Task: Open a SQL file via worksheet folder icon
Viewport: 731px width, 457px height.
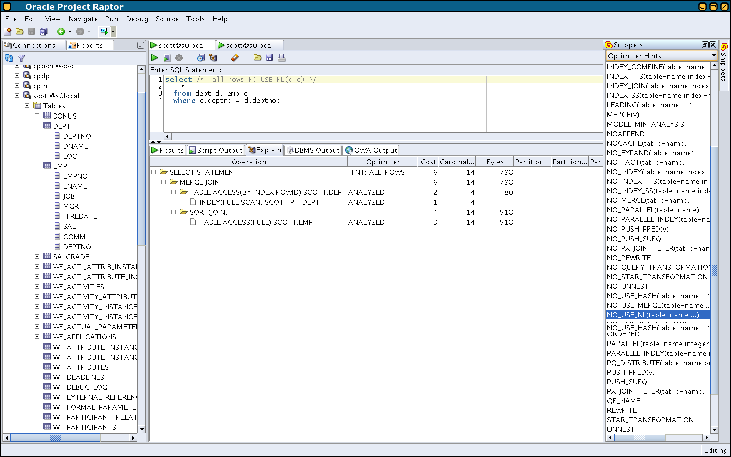Action: point(257,58)
